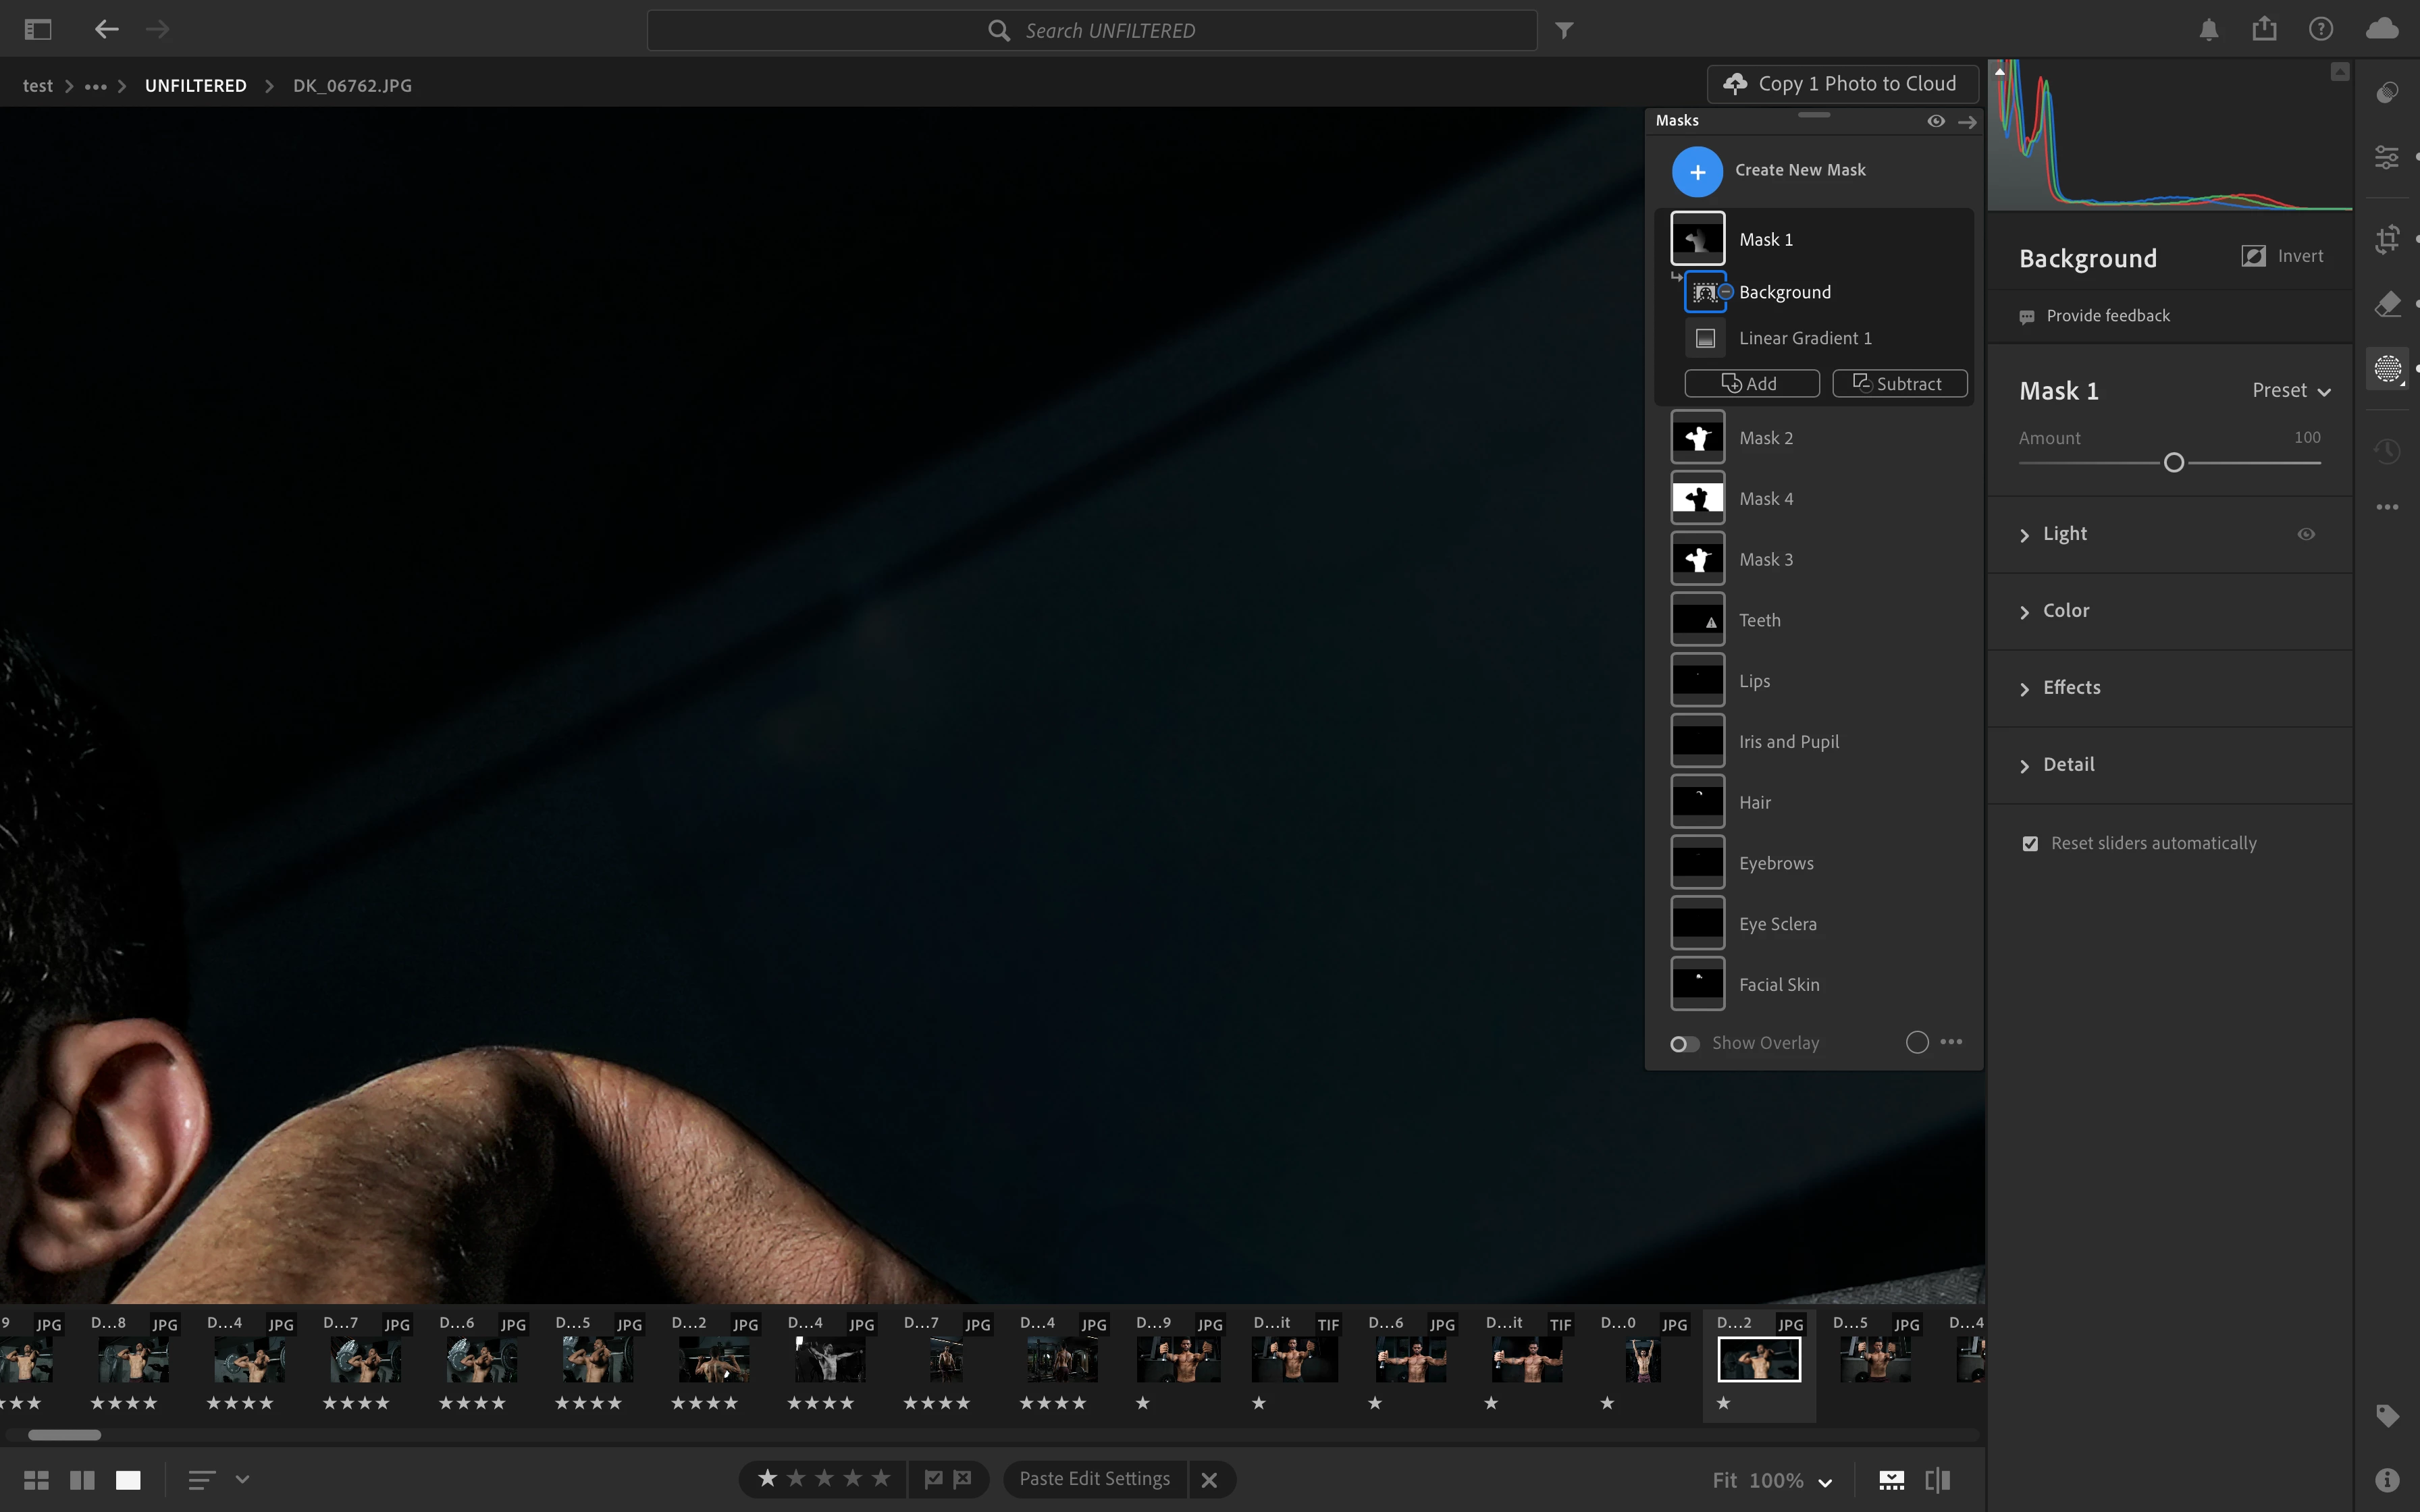The image size is (2420, 1512).
Task: Open the Preset dropdown
Action: (2290, 391)
